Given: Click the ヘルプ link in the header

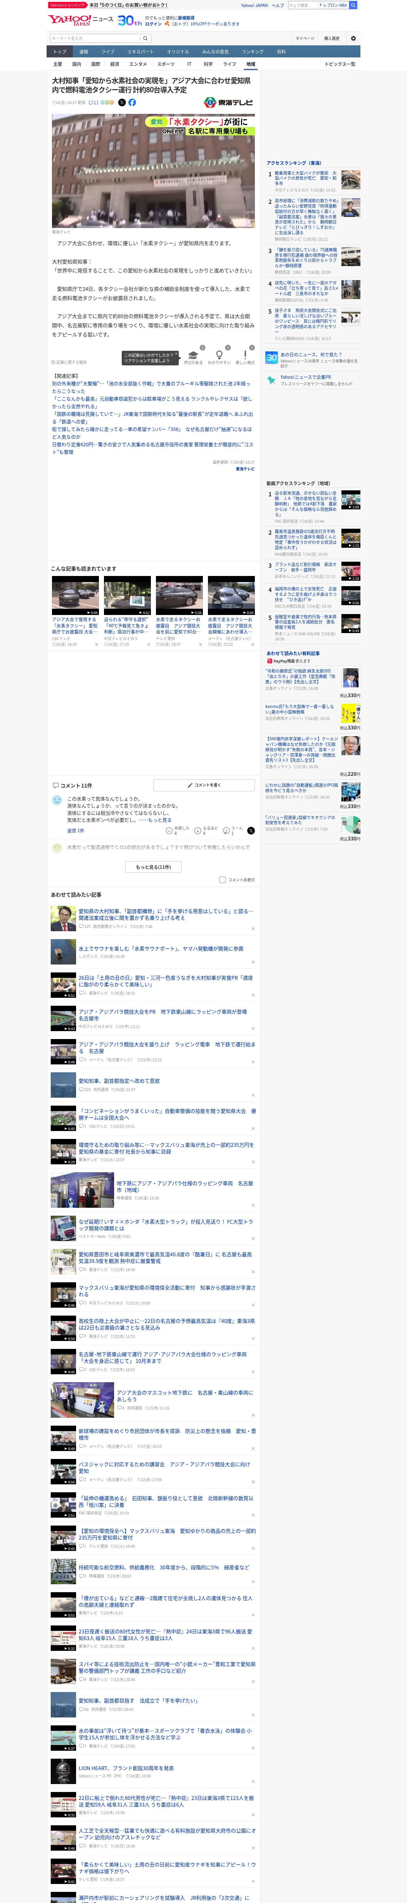Looking at the screenshot, I should click(278, 5).
